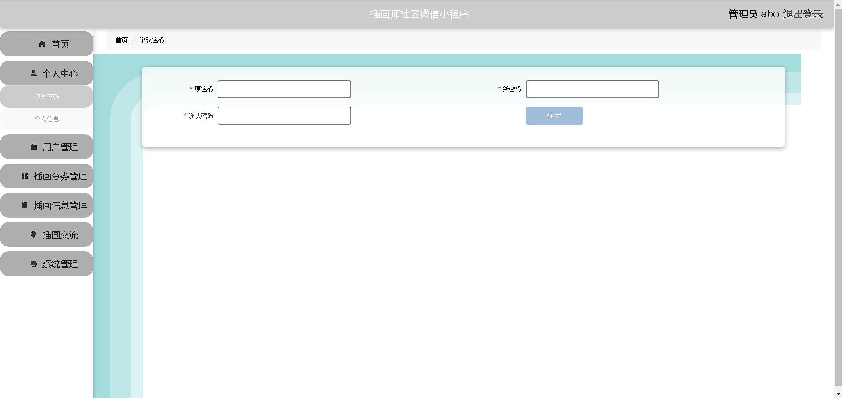Click the lightbulb icon beside 插画交流

[x=34, y=234]
